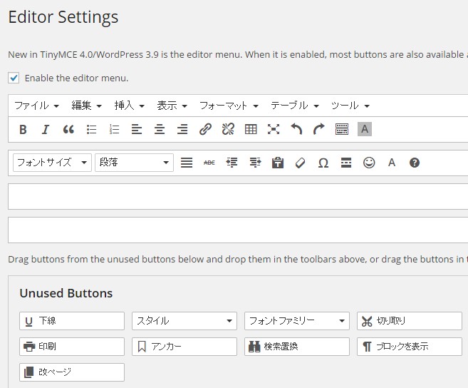Viewport: 468px width, 388px height.
Task: Open the 段落 format dropdown
Action: [135, 163]
